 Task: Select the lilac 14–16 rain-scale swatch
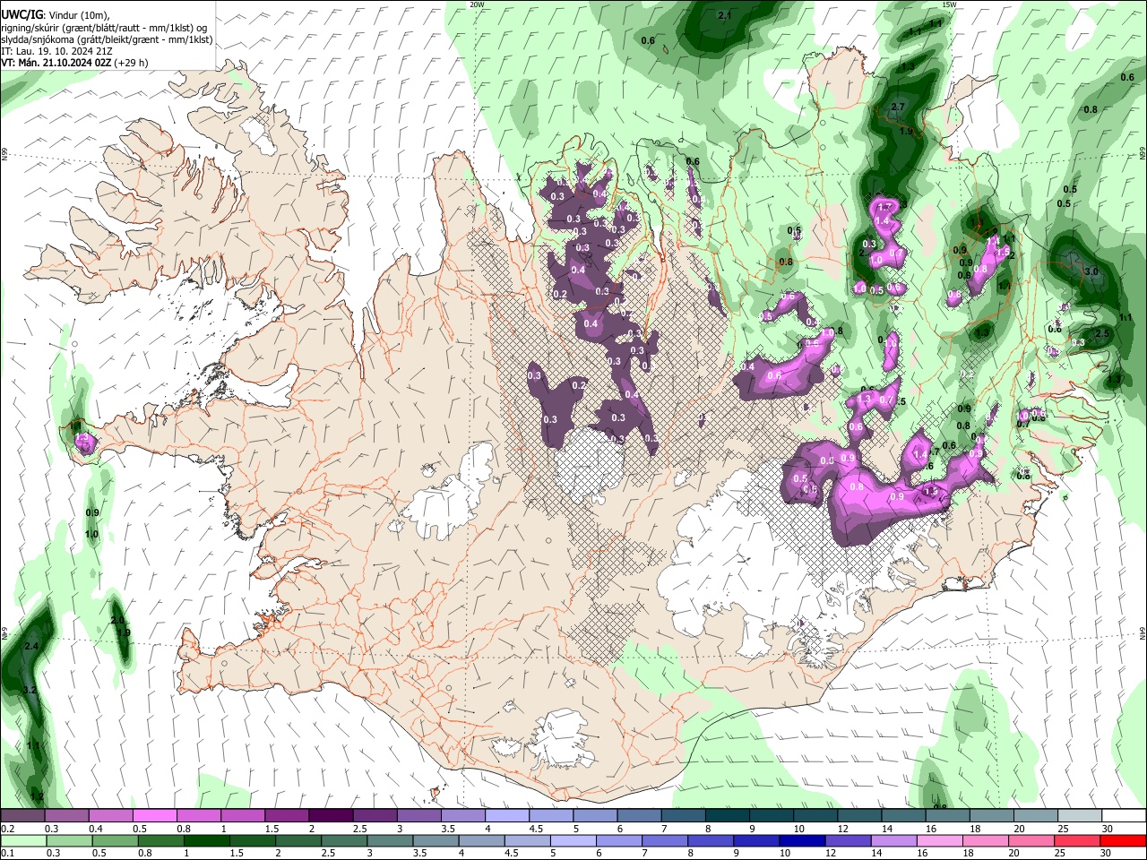tap(894, 840)
